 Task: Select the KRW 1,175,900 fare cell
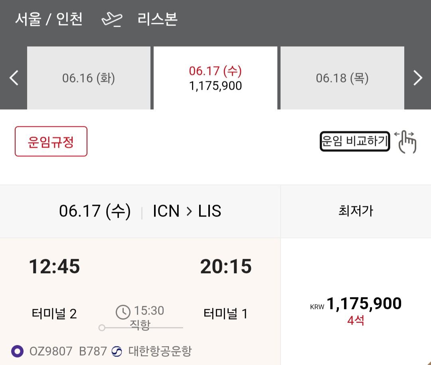pos(356,309)
